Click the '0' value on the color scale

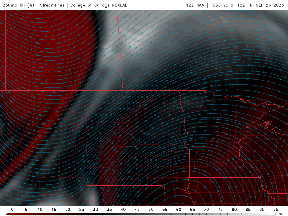coord(12,210)
